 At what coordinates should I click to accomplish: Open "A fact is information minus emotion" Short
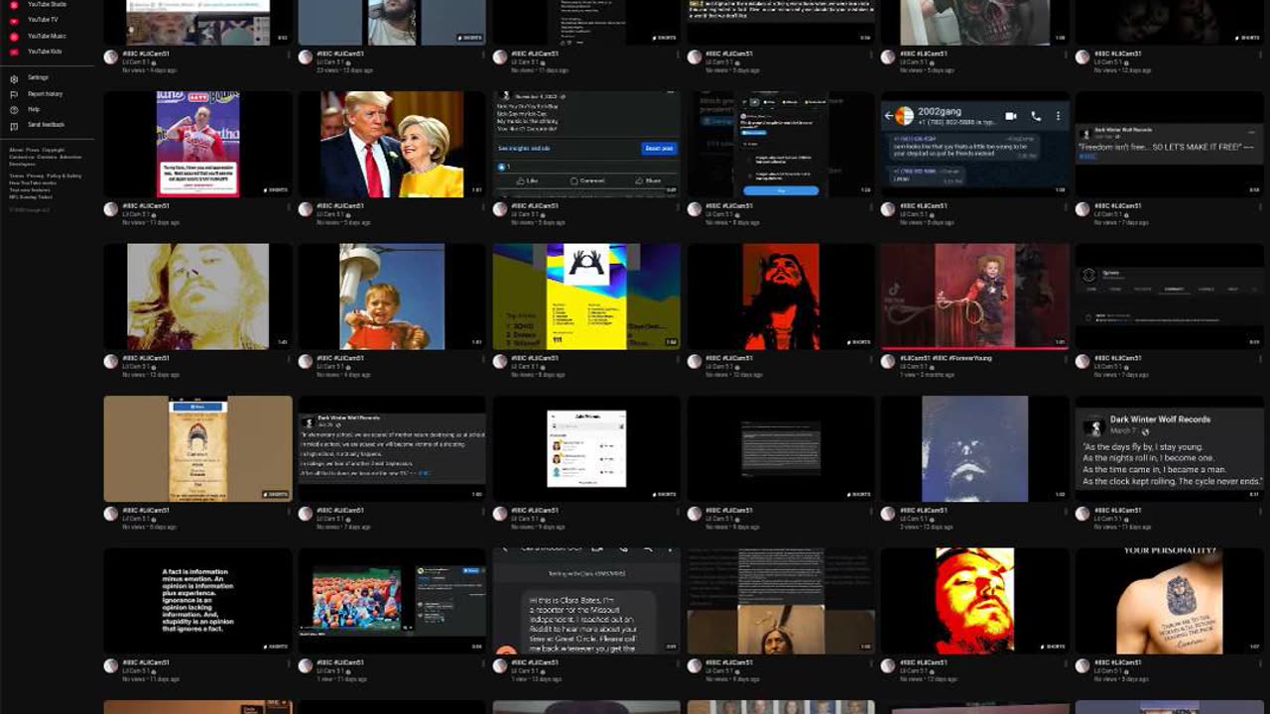[x=197, y=601]
